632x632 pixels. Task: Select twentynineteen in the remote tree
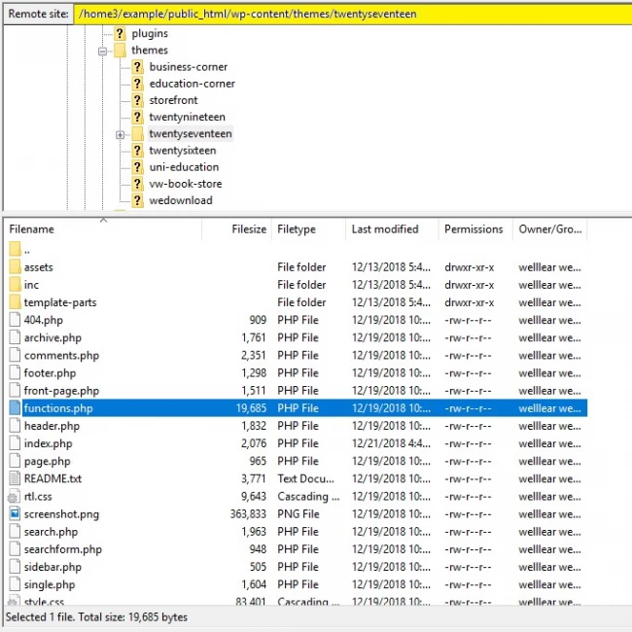click(x=187, y=117)
